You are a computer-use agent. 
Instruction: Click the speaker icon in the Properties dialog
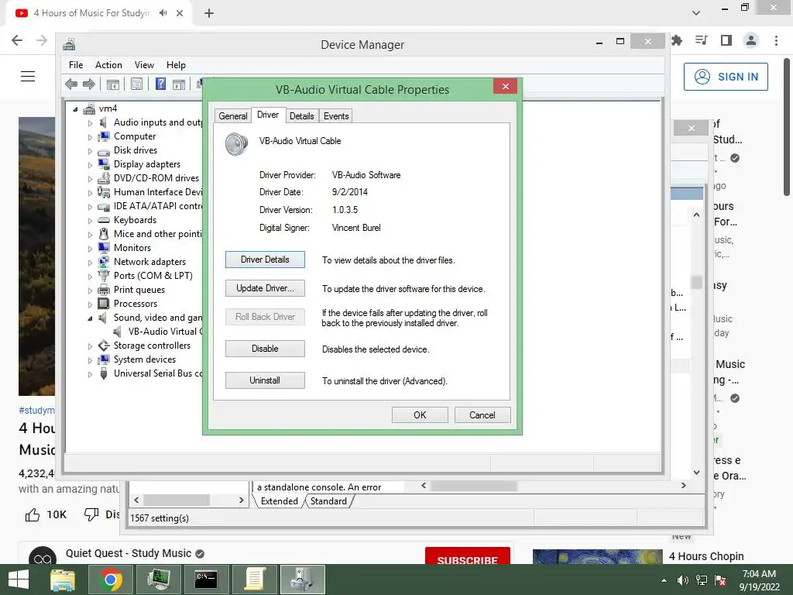click(x=236, y=143)
